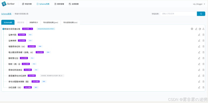Open 规则管理 in top navigation

coord(59,4)
